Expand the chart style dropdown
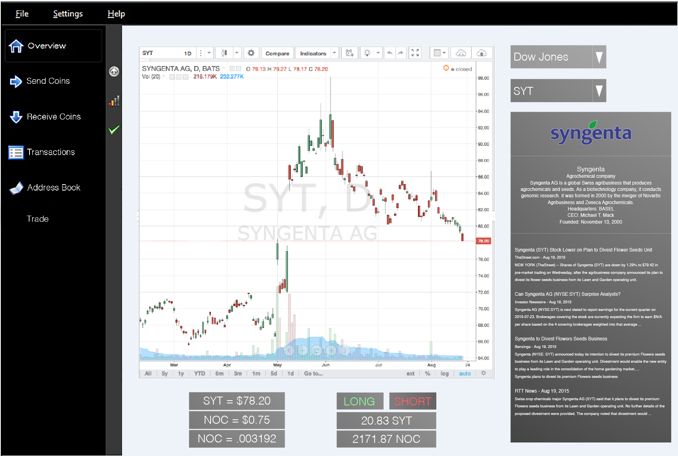Screen dimensions: 678x456 pyautogui.click(x=237, y=53)
